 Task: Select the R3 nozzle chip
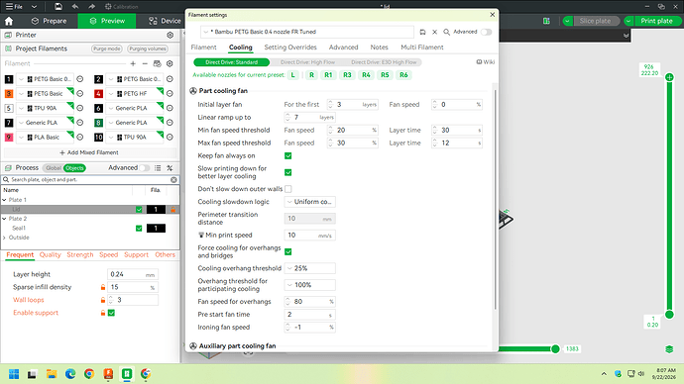(347, 75)
